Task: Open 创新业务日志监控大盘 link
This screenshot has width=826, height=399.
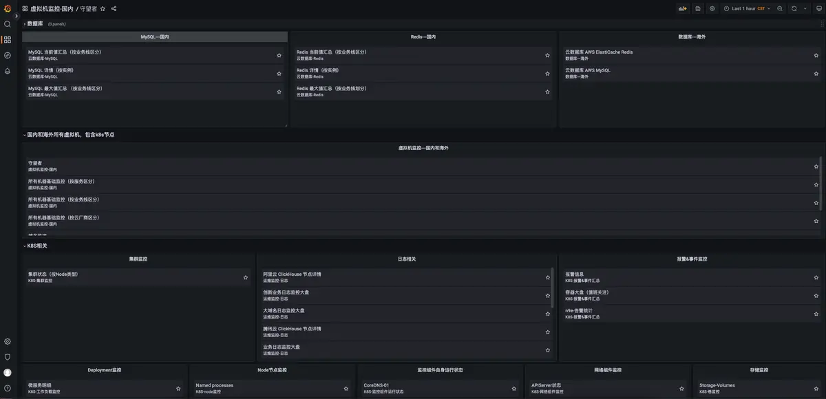Action: pyautogui.click(x=286, y=292)
